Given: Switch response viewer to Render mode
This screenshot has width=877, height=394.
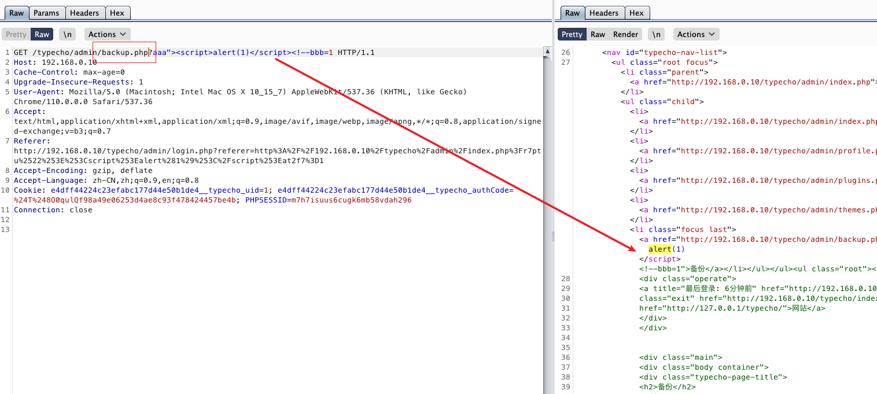Looking at the screenshot, I should (x=626, y=34).
